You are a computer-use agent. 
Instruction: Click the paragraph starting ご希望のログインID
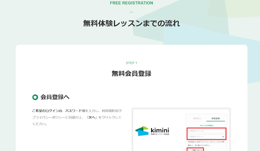(x=77, y=117)
